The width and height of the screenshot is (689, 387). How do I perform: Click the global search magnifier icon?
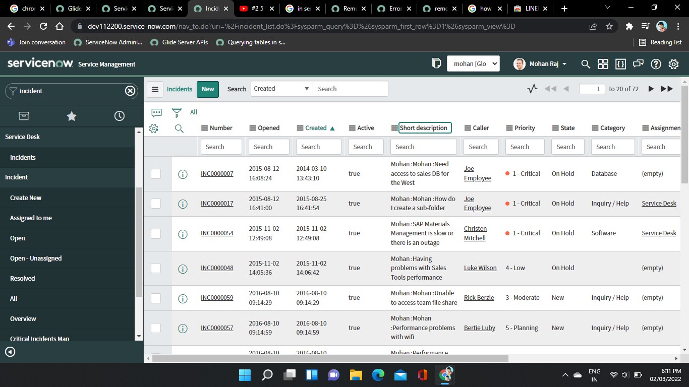click(x=586, y=64)
